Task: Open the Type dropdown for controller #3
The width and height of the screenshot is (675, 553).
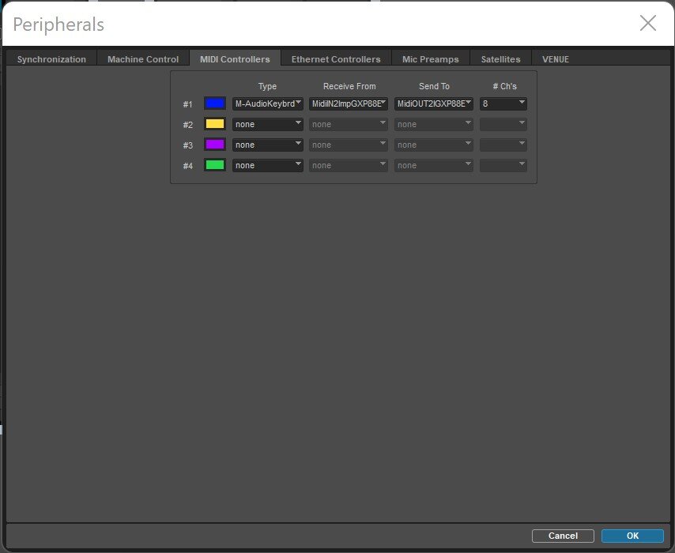Action: 267,145
